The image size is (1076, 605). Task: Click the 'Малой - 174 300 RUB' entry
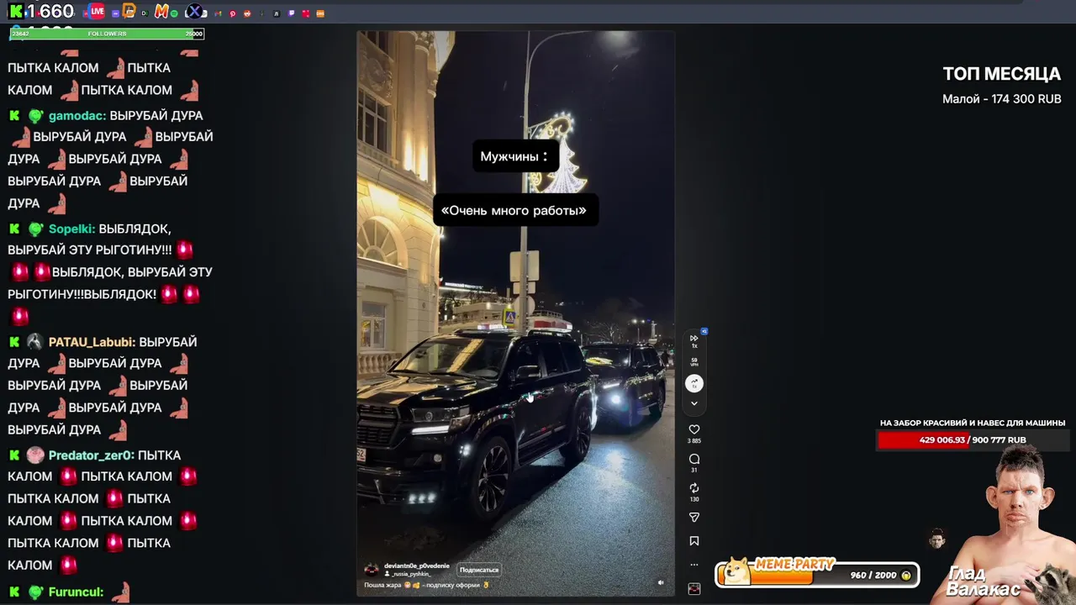[1001, 99]
